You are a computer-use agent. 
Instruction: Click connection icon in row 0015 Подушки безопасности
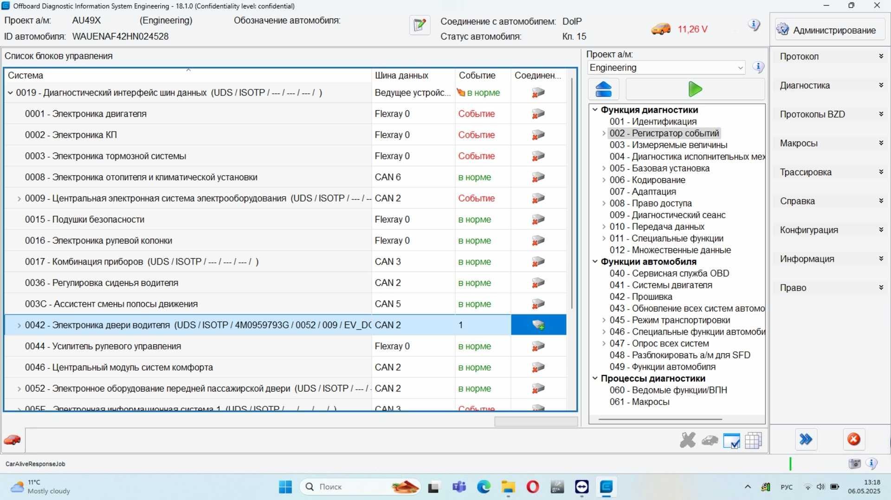click(x=538, y=220)
